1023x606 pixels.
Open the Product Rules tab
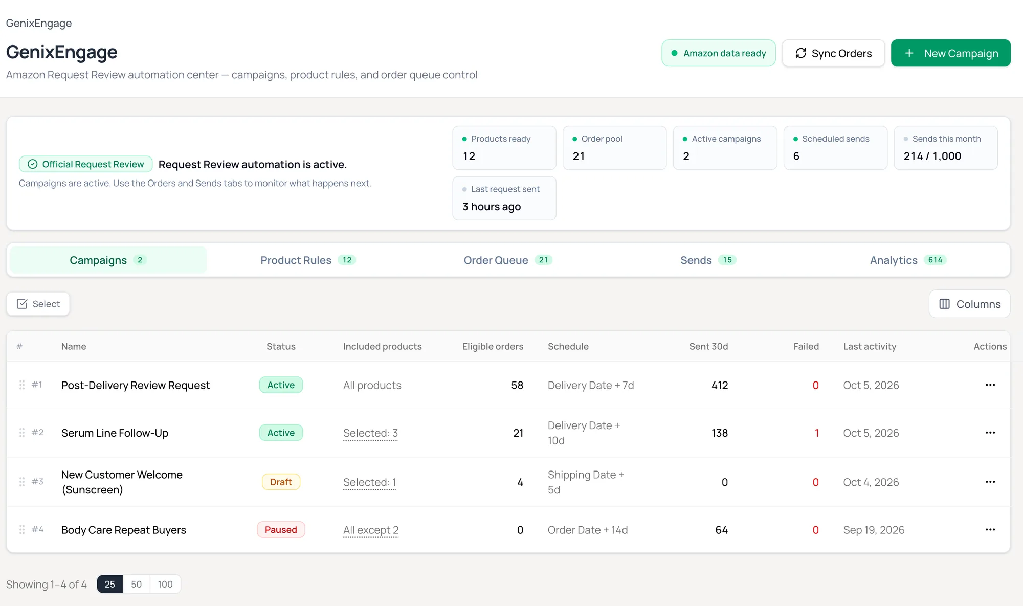click(x=308, y=260)
